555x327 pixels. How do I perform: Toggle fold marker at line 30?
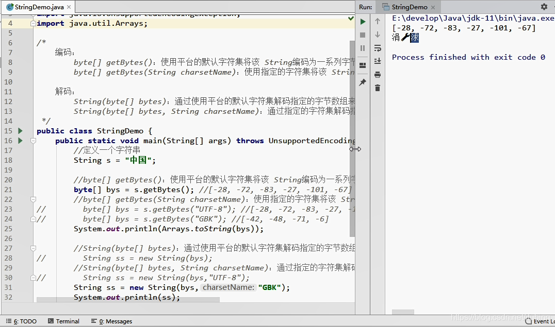(x=34, y=278)
